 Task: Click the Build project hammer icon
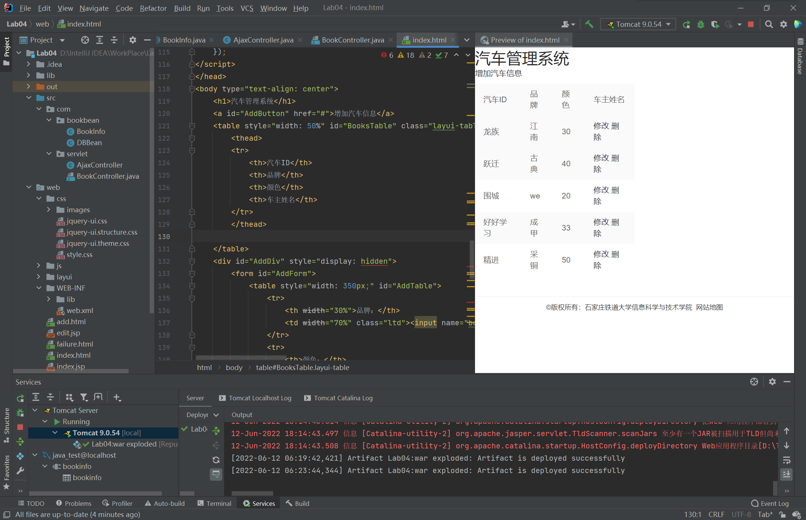(589, 24)
